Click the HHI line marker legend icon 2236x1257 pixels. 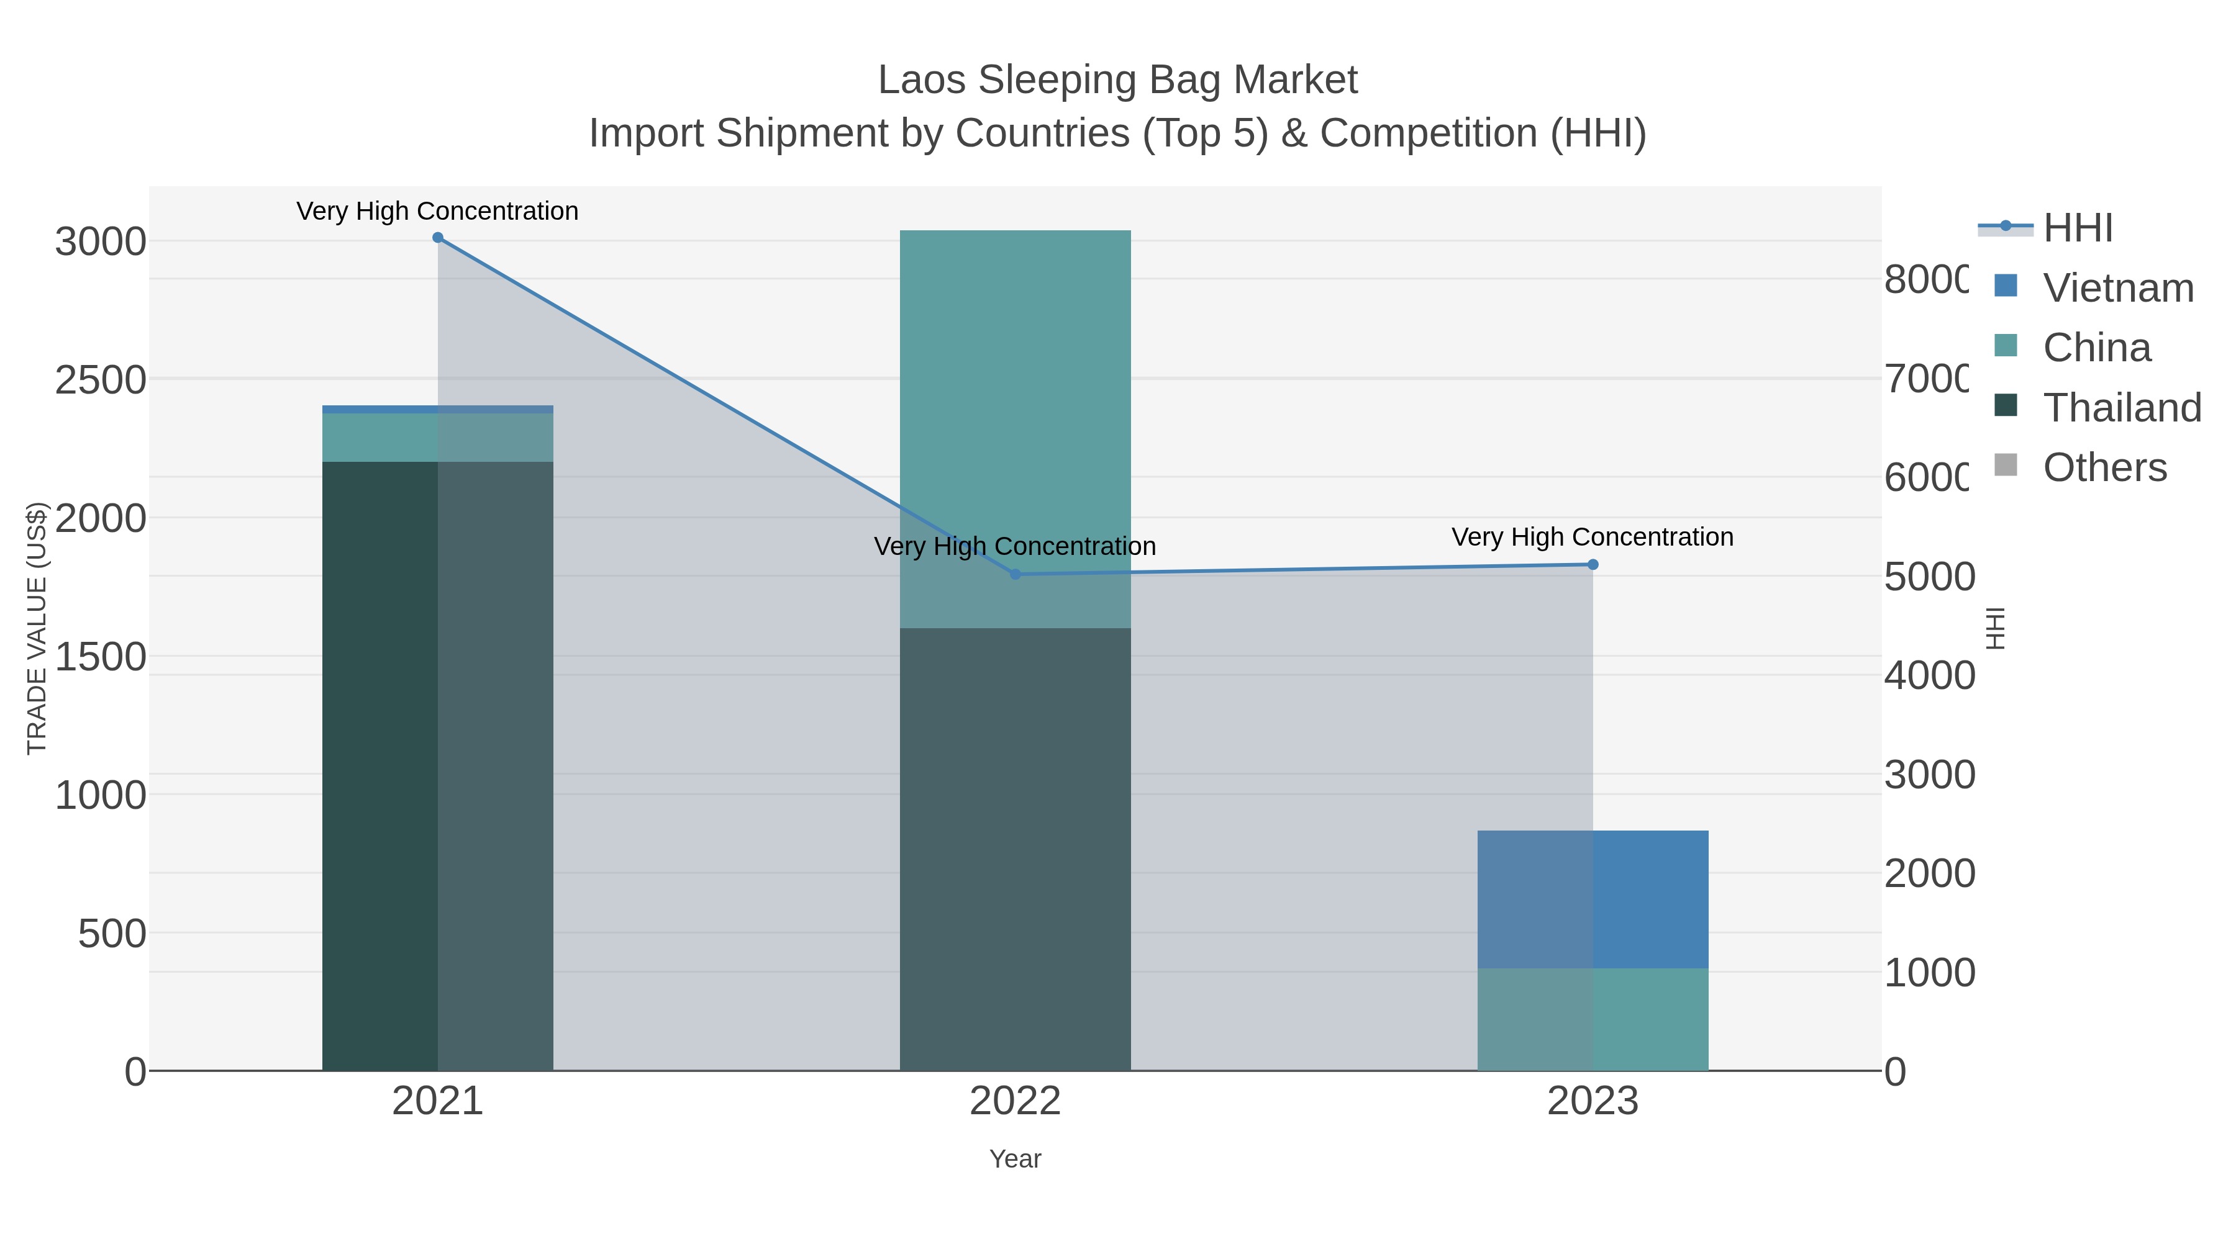(x=2006, y=227)
